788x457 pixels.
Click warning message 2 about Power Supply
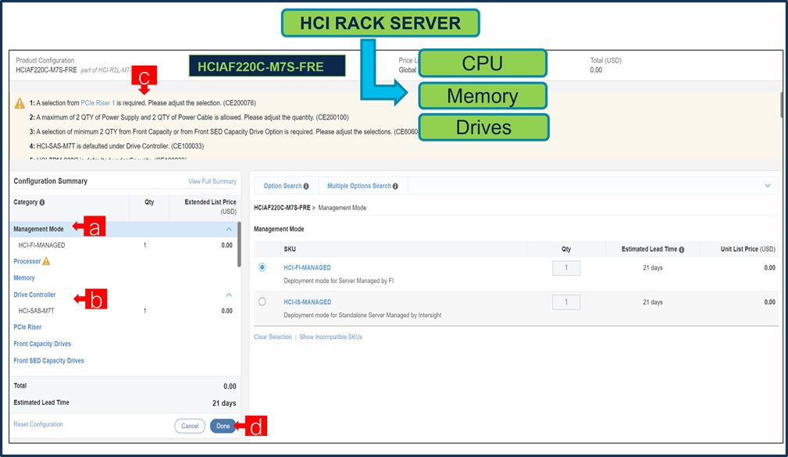(x=189, y=118)
